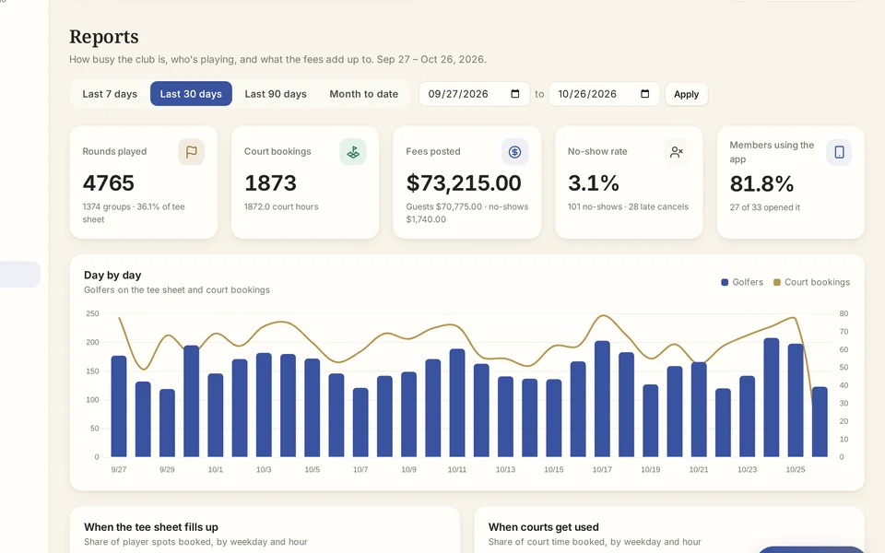This screenshot has width=885, height=553.
Task: Apply the selected date range
Action: [x=686, y=94]
